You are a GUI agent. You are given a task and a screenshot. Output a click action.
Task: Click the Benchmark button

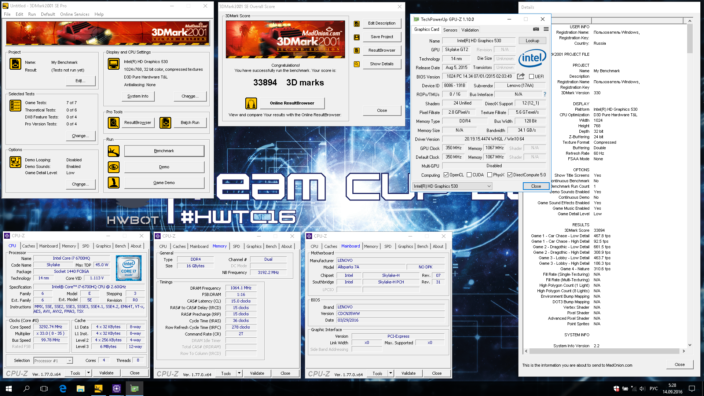(164, 151)
